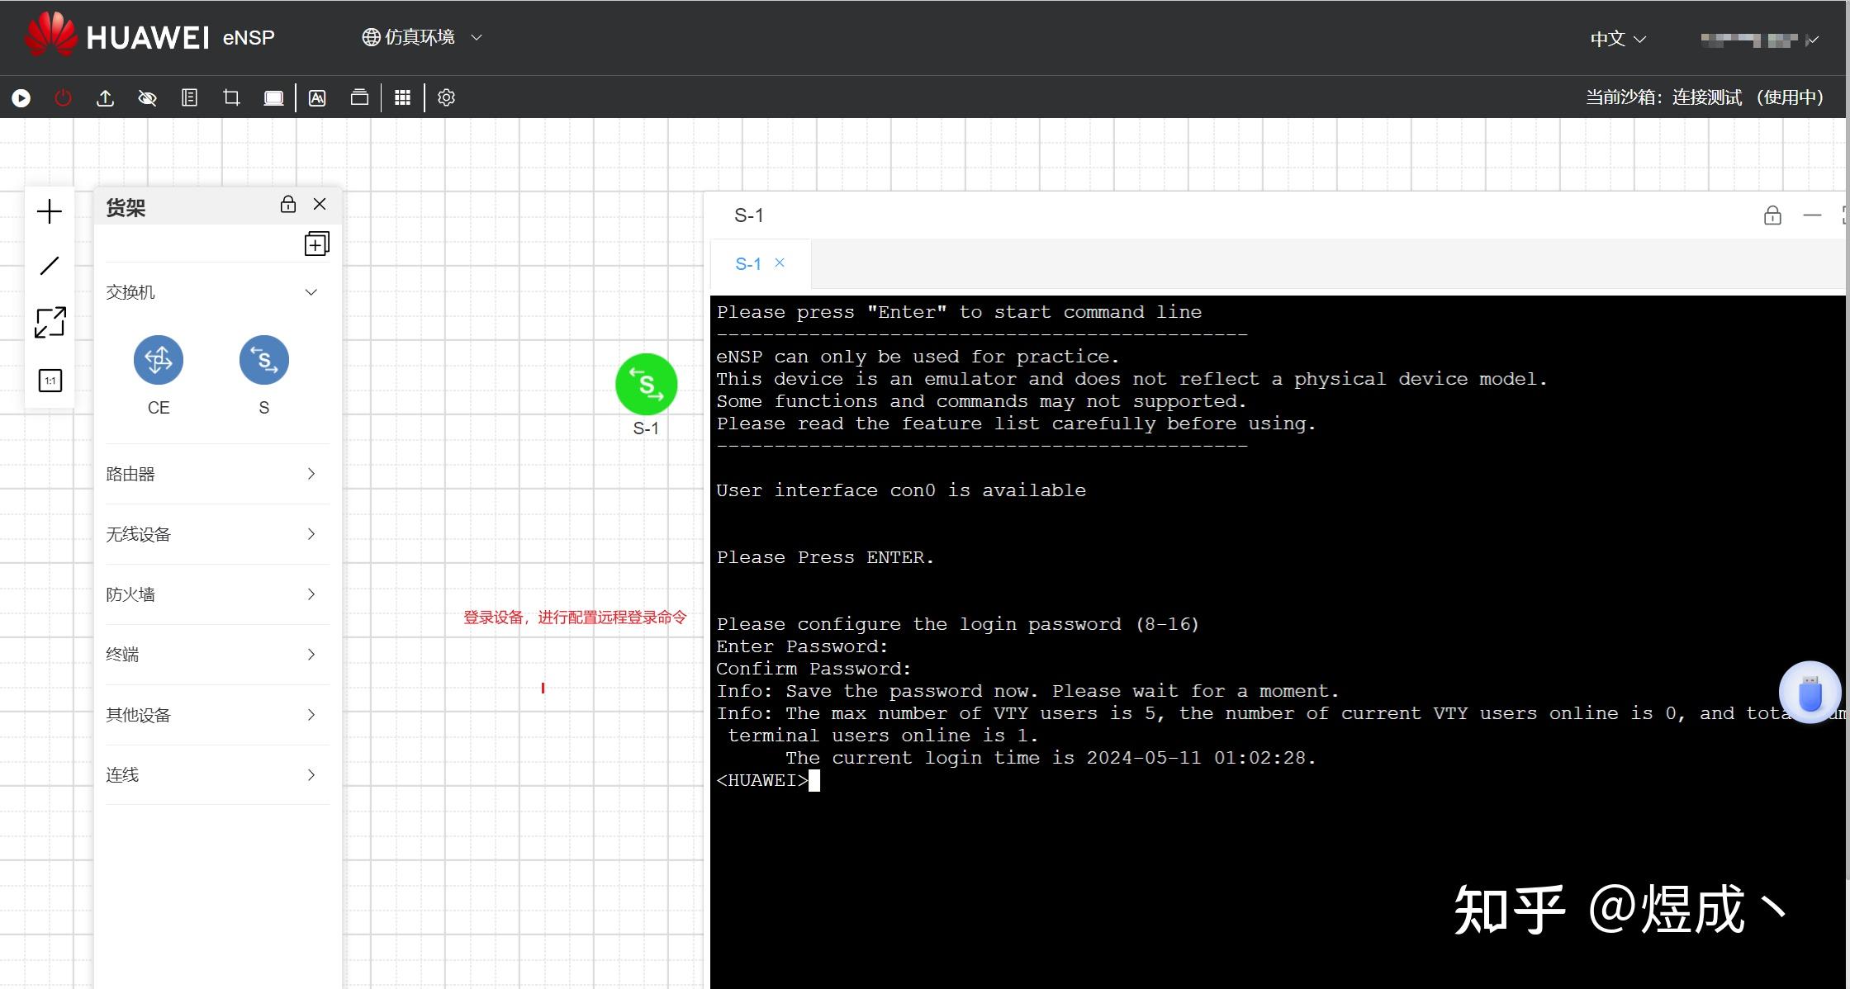
Task: Minimize the S-1 console window
Action: click(1812, 215)
